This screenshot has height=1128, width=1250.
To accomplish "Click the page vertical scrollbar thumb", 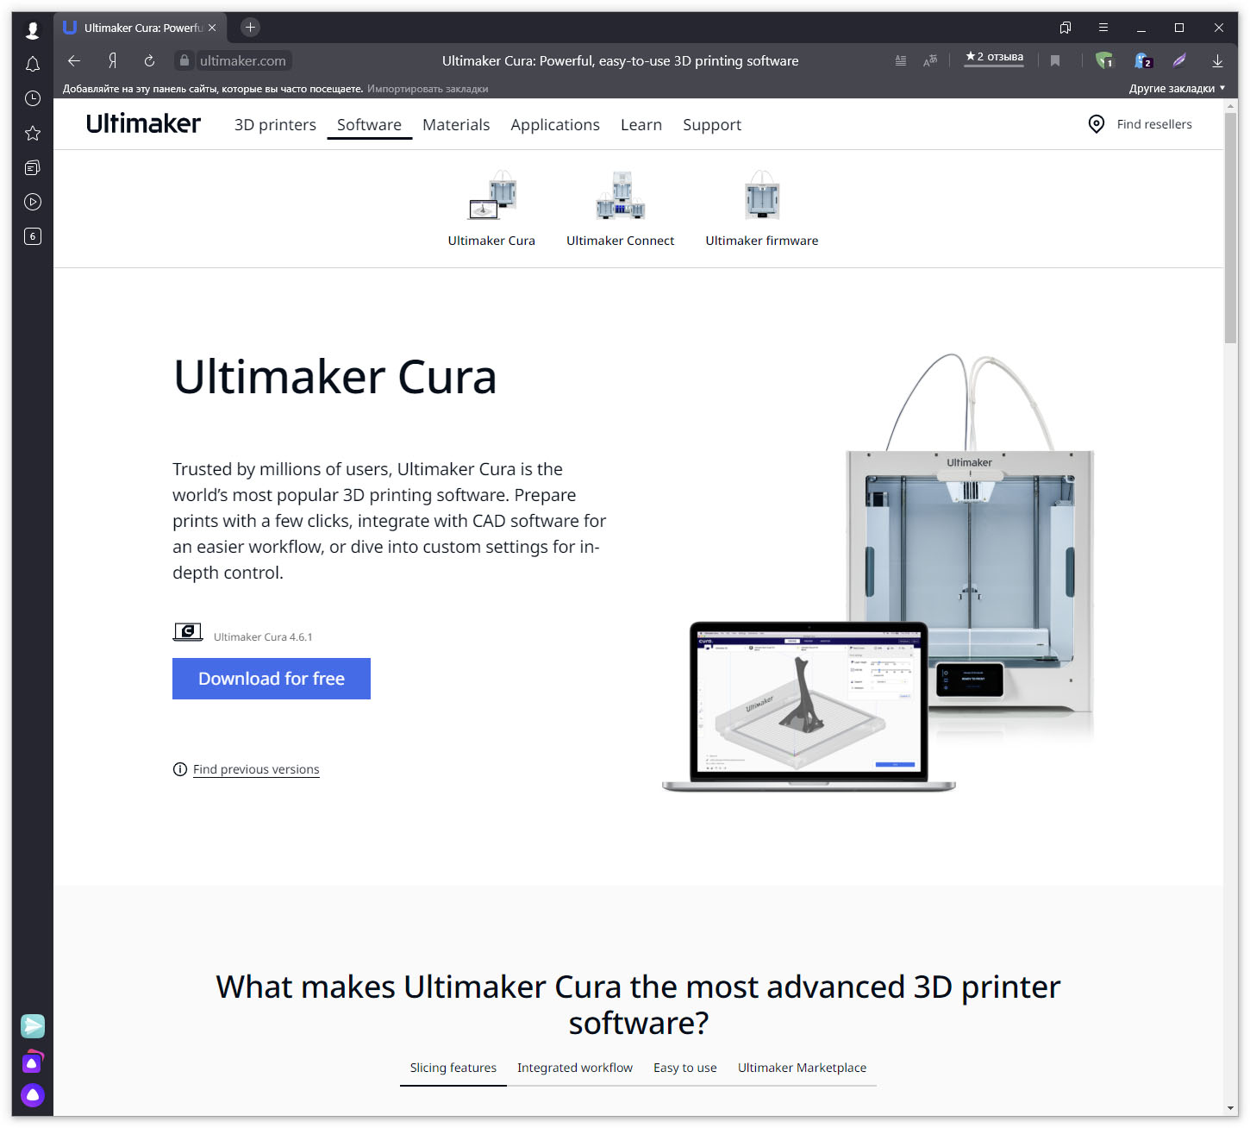I will (1231, 228).
